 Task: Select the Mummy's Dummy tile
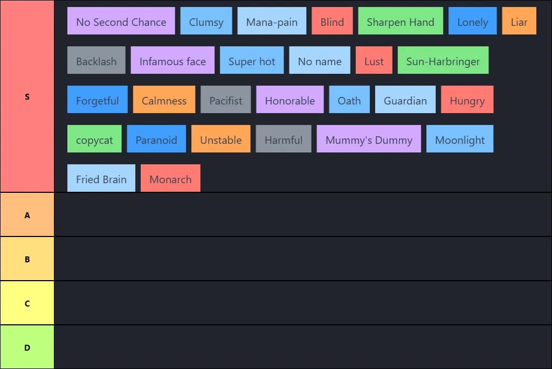[x=369, y=140]
